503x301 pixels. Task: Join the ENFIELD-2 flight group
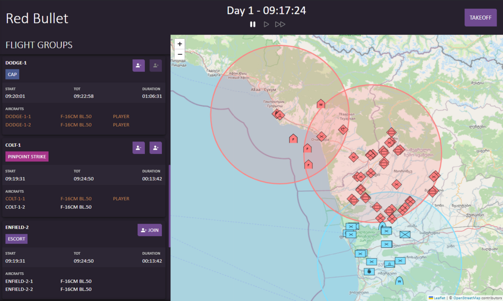(x=150, y=230)
